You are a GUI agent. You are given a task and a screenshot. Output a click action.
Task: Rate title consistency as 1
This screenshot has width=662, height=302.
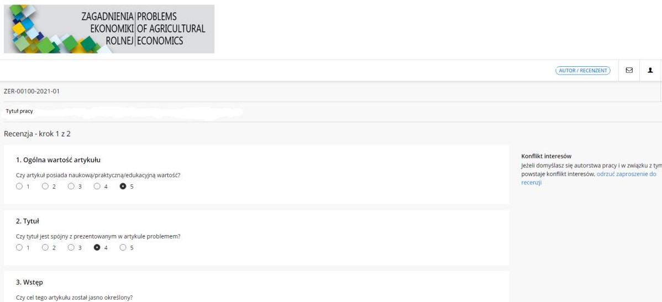(19, 247)
